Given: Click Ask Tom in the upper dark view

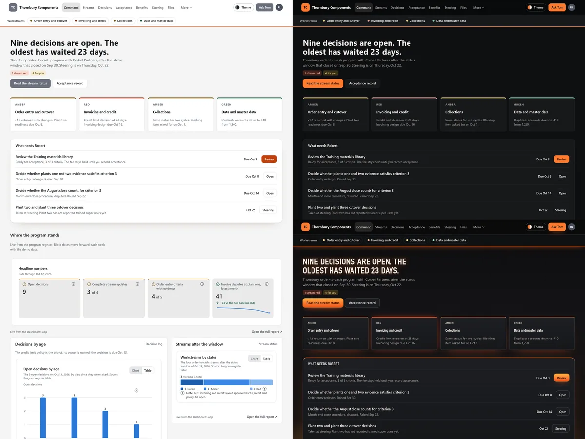Looking at the screenshot, I should (557, 7).
